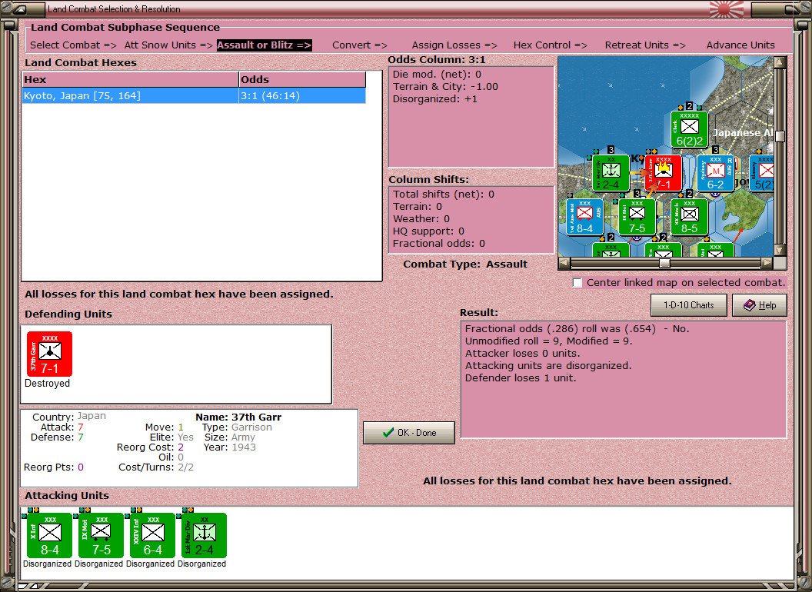Image resolution: width=812 pixels, height=592 pixels.
Task: Toggle Center linked map on selected combat
Action: click(577, 283)
